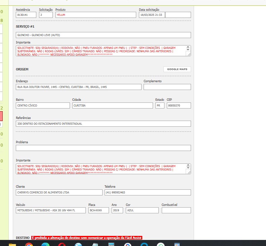Image resolution: width=266 pixels, height=246 pixels.
Task: Select the CEP field with 80050270
Action: coord(179,105)
